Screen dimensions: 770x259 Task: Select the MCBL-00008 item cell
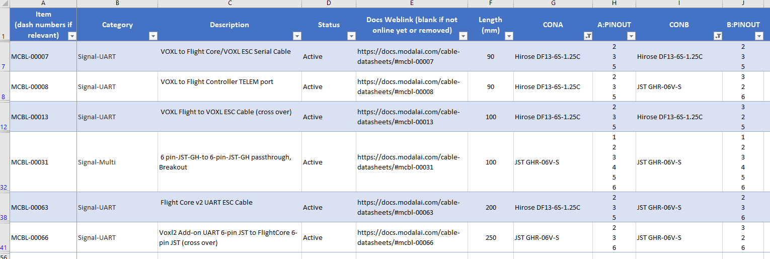click(x=43, y=87)
